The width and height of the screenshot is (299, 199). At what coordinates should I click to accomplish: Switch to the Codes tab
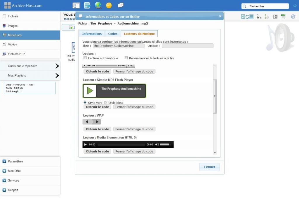113,34
